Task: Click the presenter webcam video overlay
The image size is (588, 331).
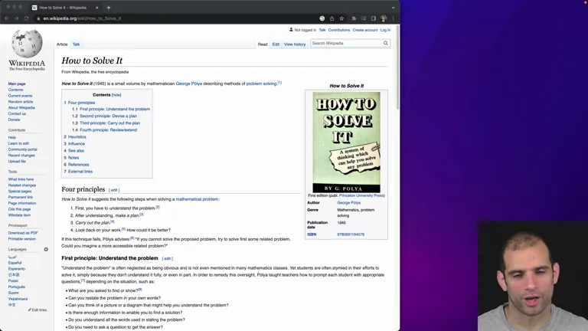Action: [533, 276]
